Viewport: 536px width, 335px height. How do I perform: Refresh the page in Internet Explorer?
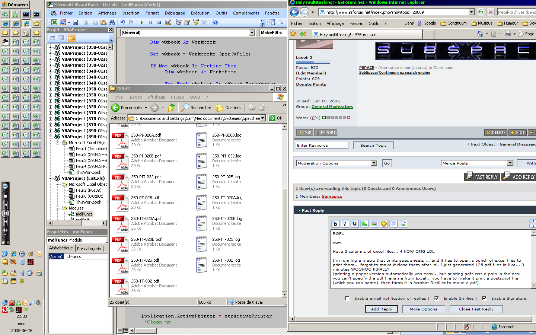(x=481, y=12)
